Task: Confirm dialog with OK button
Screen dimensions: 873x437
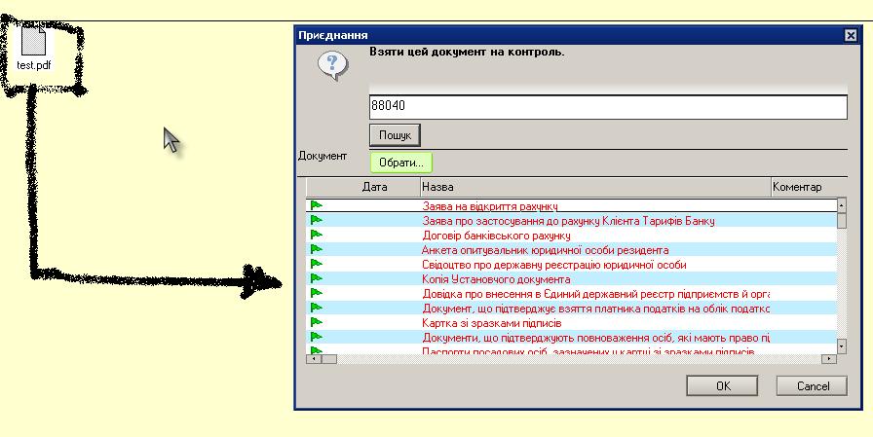Action: [x=722, y=385]
